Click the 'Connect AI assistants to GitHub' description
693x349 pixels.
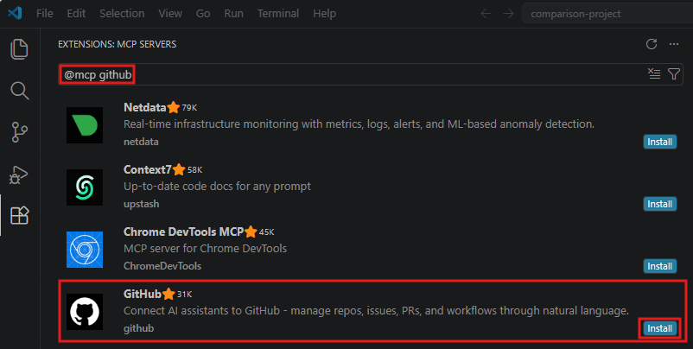click(x=376, y=311)
